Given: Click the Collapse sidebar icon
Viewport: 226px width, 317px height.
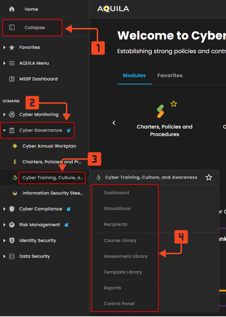Looking at the screenshot, I should [x=12, y=28].
